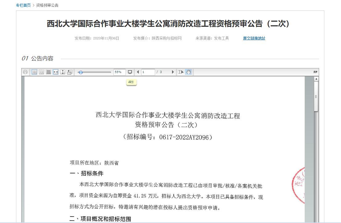Screen dimensions: 341x223
Task: Click the print icon in viewer toolbar
Action: (25, 72)
